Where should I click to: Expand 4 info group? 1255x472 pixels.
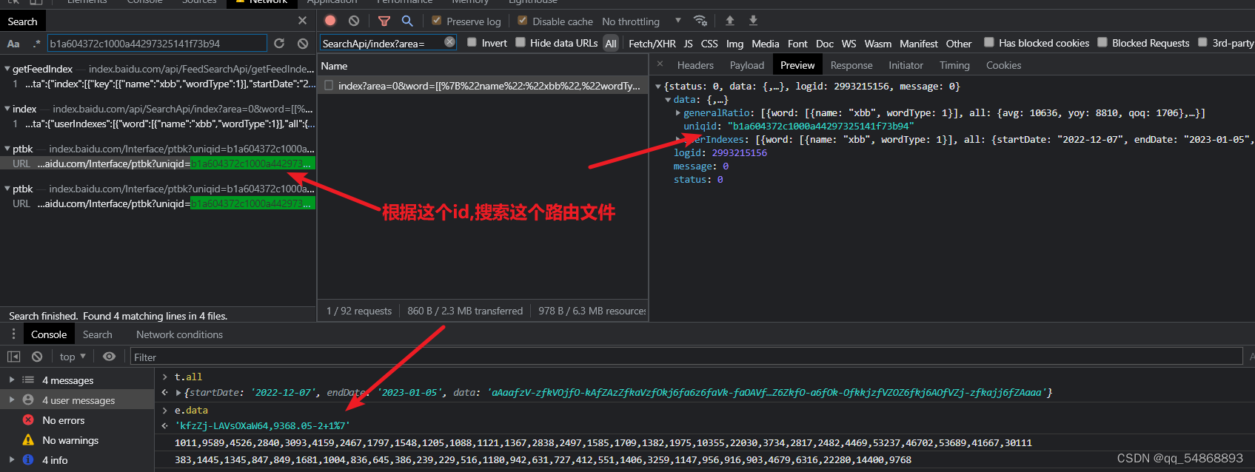11,459
